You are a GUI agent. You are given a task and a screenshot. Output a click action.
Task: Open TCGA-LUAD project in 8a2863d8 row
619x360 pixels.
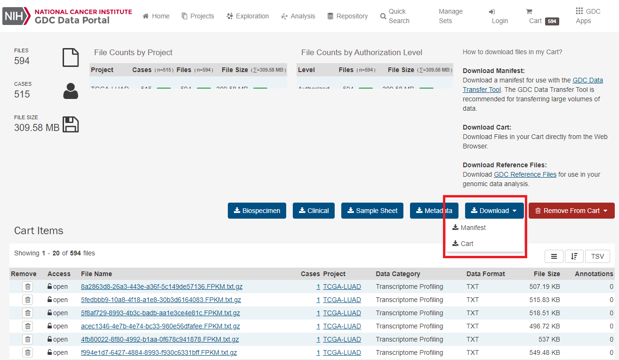342,286
